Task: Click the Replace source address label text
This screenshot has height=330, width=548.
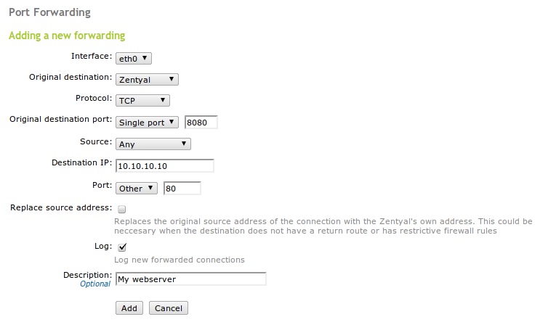Action: click(60, 207)
